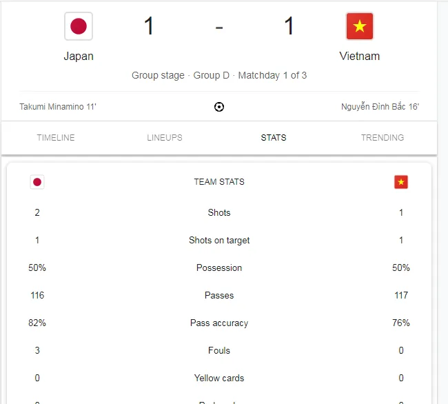Select the Stats tab

point(274,138)
